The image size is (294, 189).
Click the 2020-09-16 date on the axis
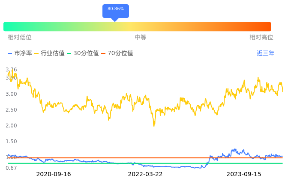[54, 174]
